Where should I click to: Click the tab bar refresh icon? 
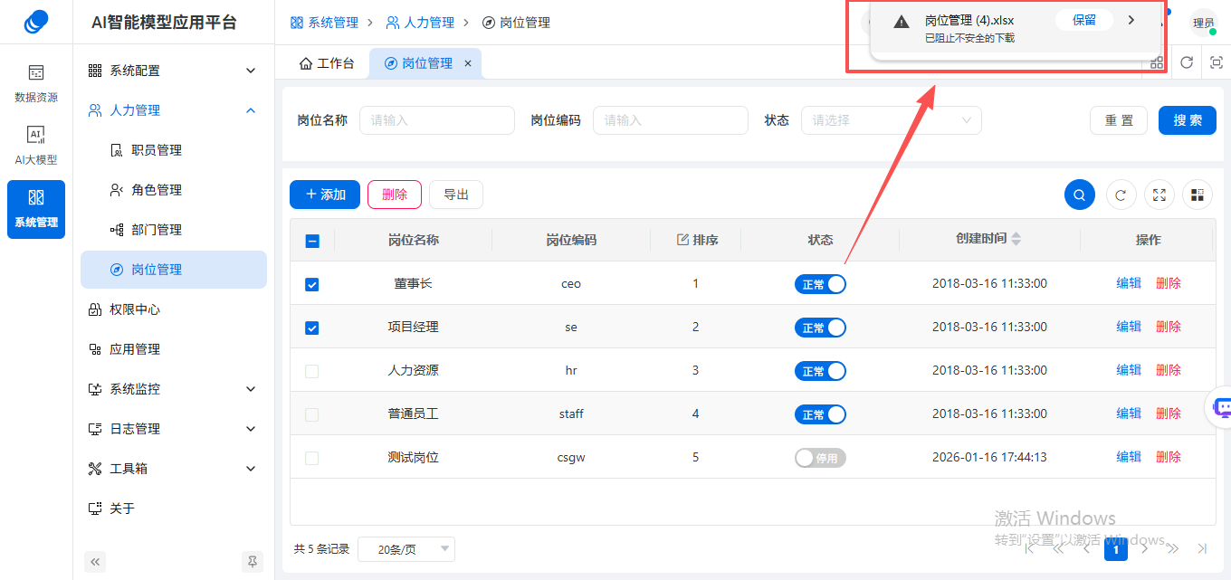point(1187,62)
